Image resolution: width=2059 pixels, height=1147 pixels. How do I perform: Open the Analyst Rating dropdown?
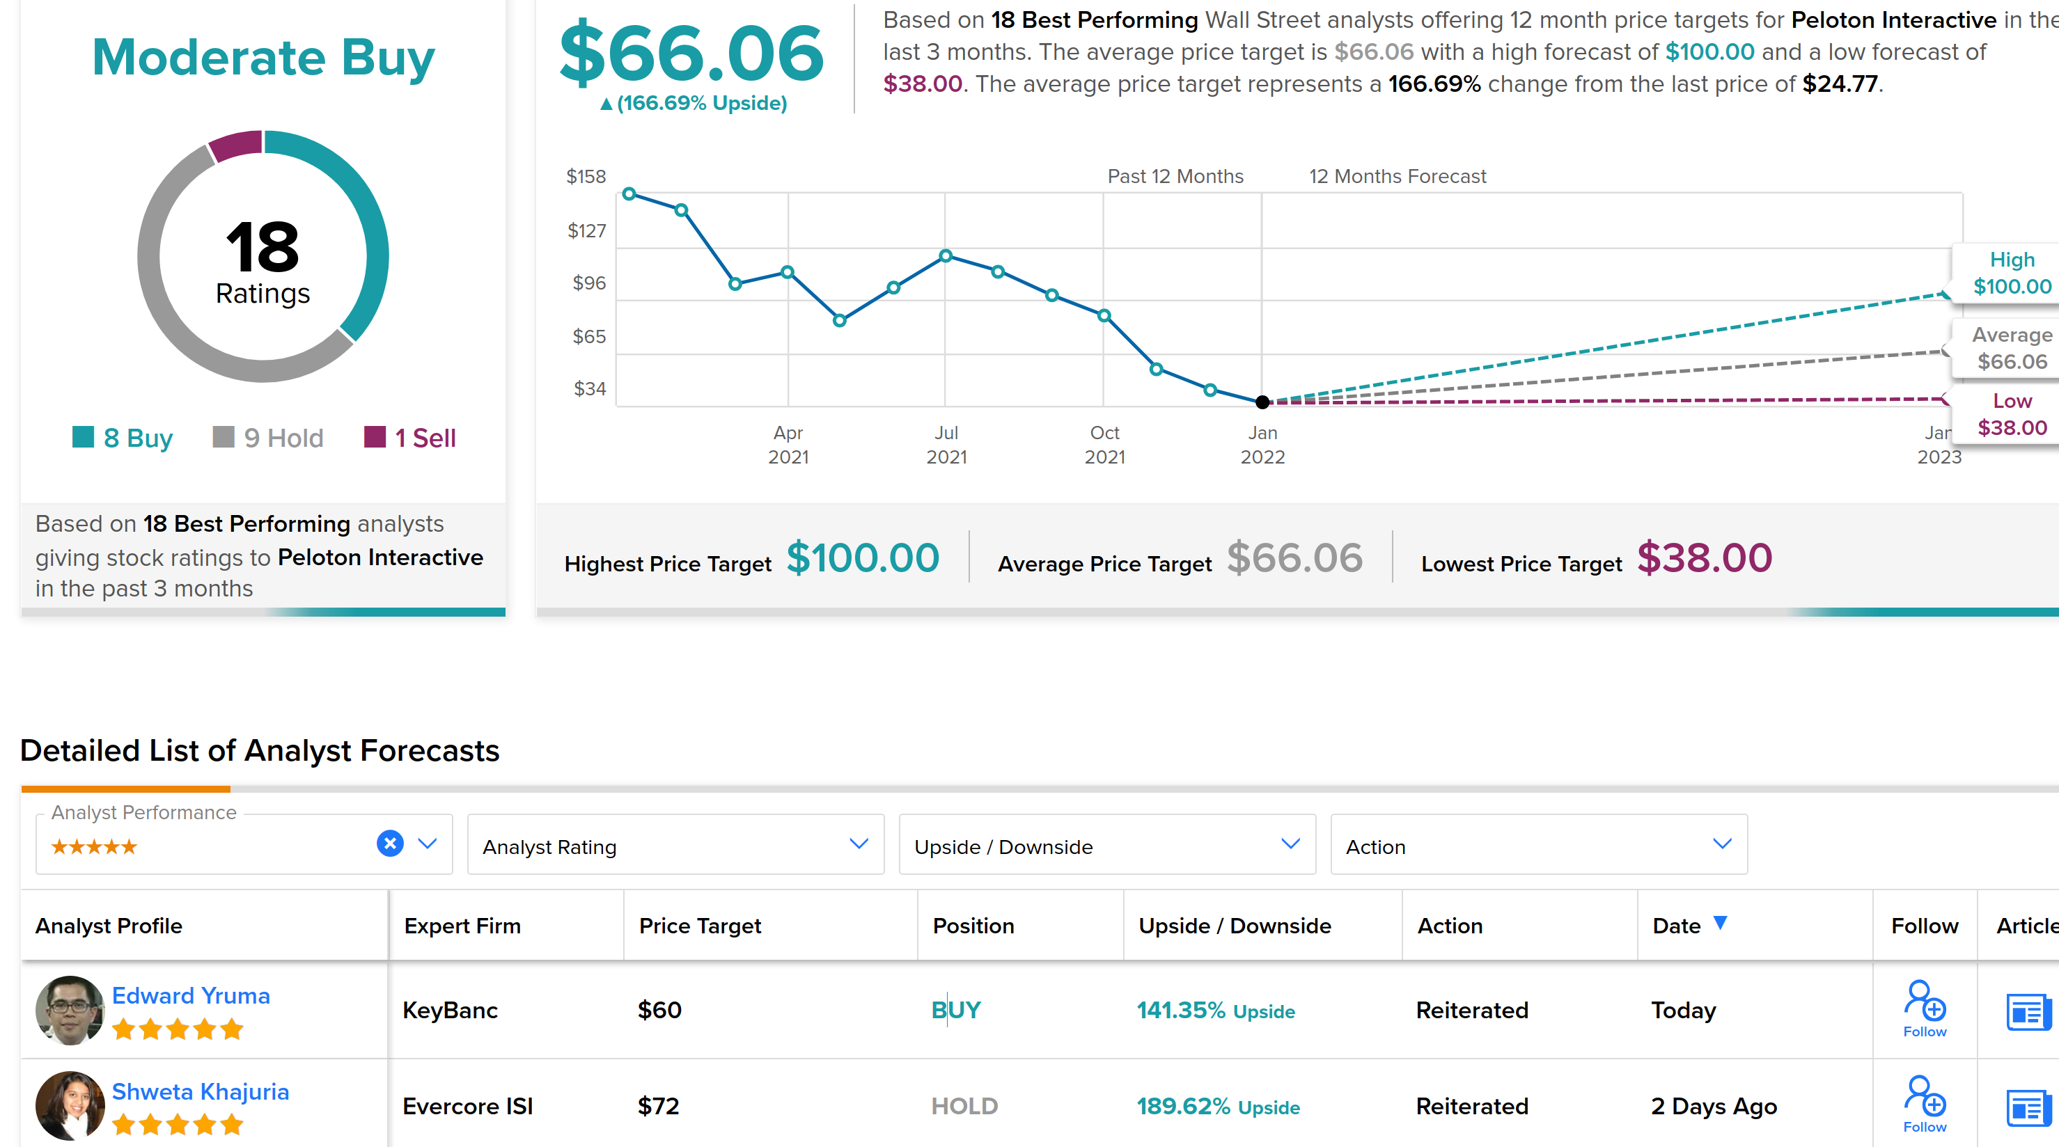[x=675, y=845]
